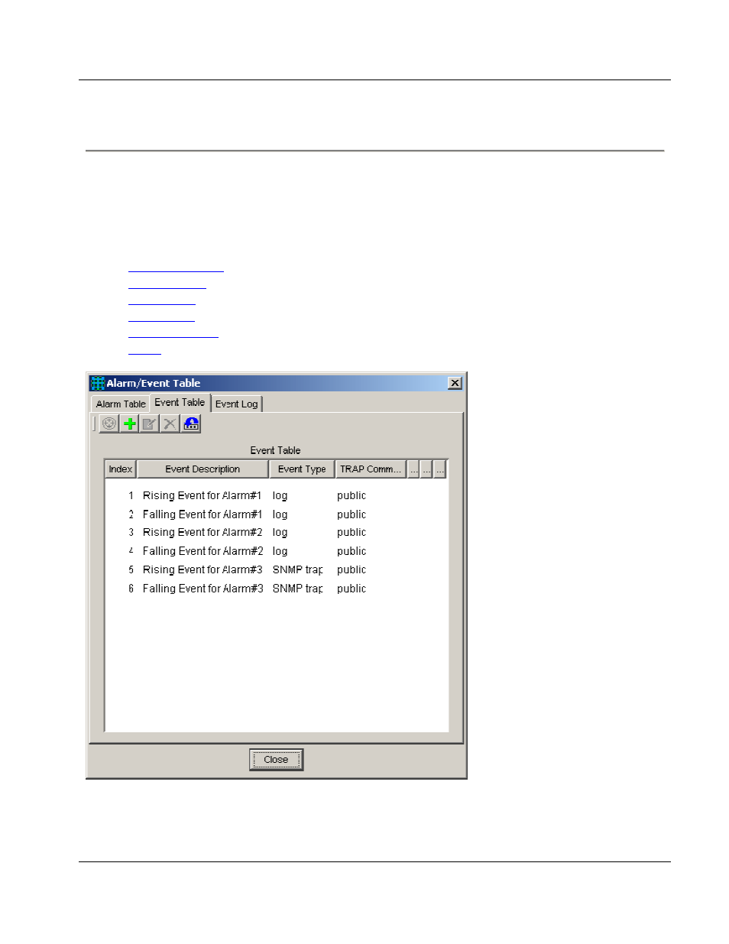Select row Rising Event for Alarm#3
This screenshot has height=944, width=729.
click(x=276, y=569)
